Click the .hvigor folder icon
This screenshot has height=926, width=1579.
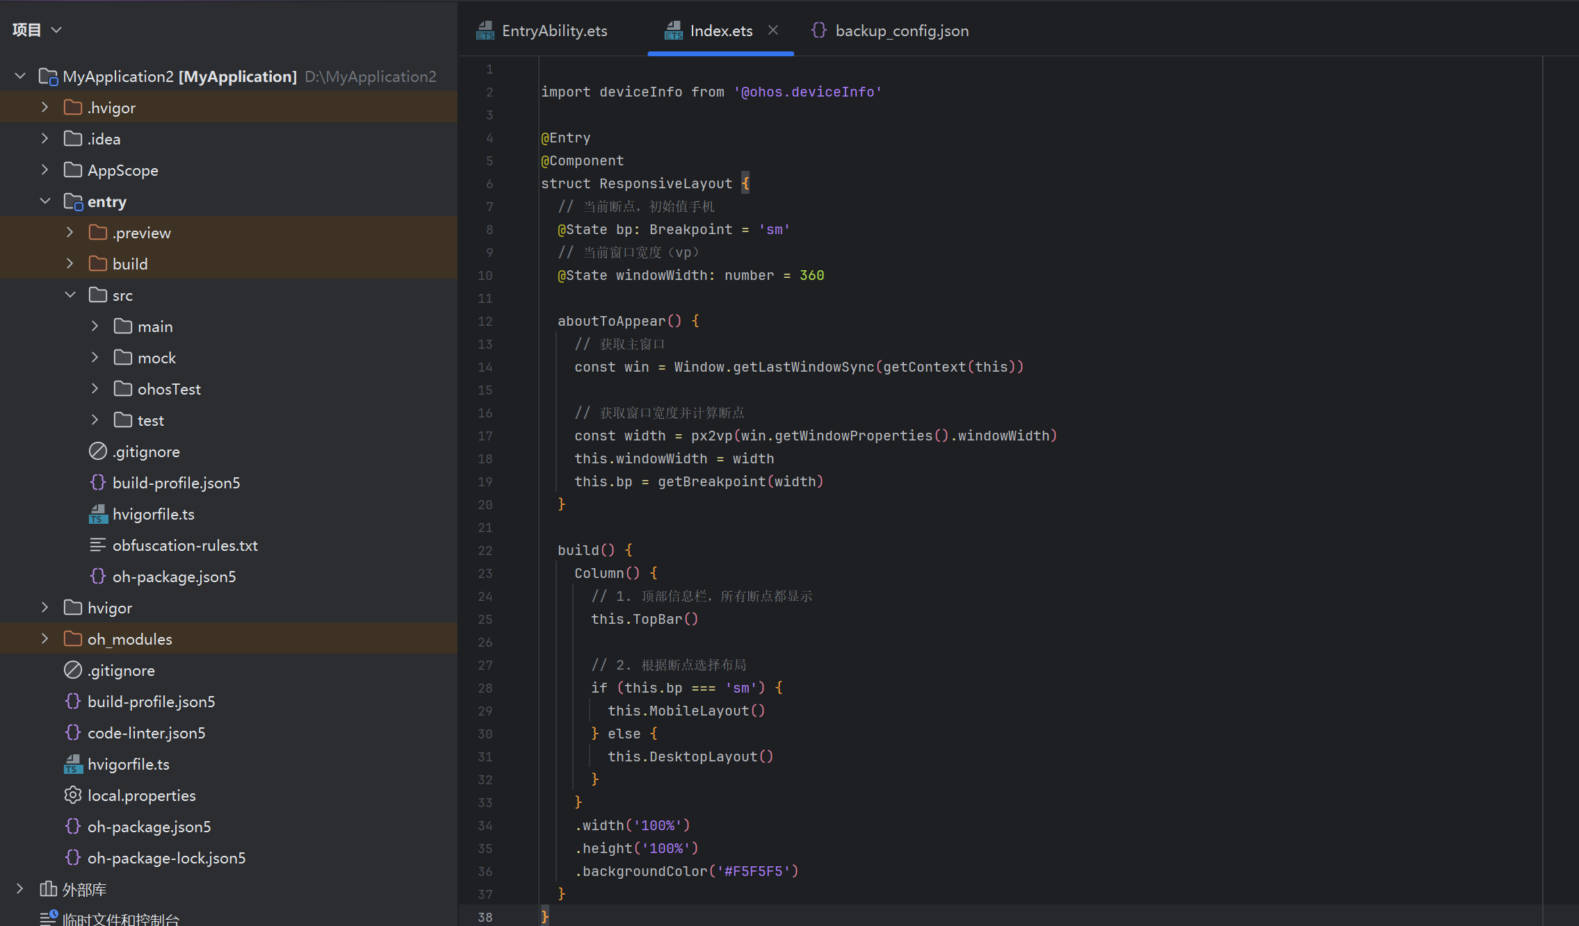[73, 107]
